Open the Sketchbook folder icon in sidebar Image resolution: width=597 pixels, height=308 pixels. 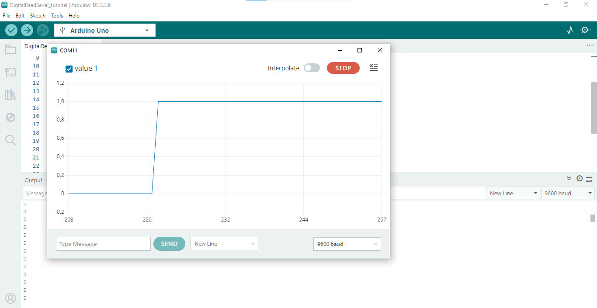click(x=10, y=49)
